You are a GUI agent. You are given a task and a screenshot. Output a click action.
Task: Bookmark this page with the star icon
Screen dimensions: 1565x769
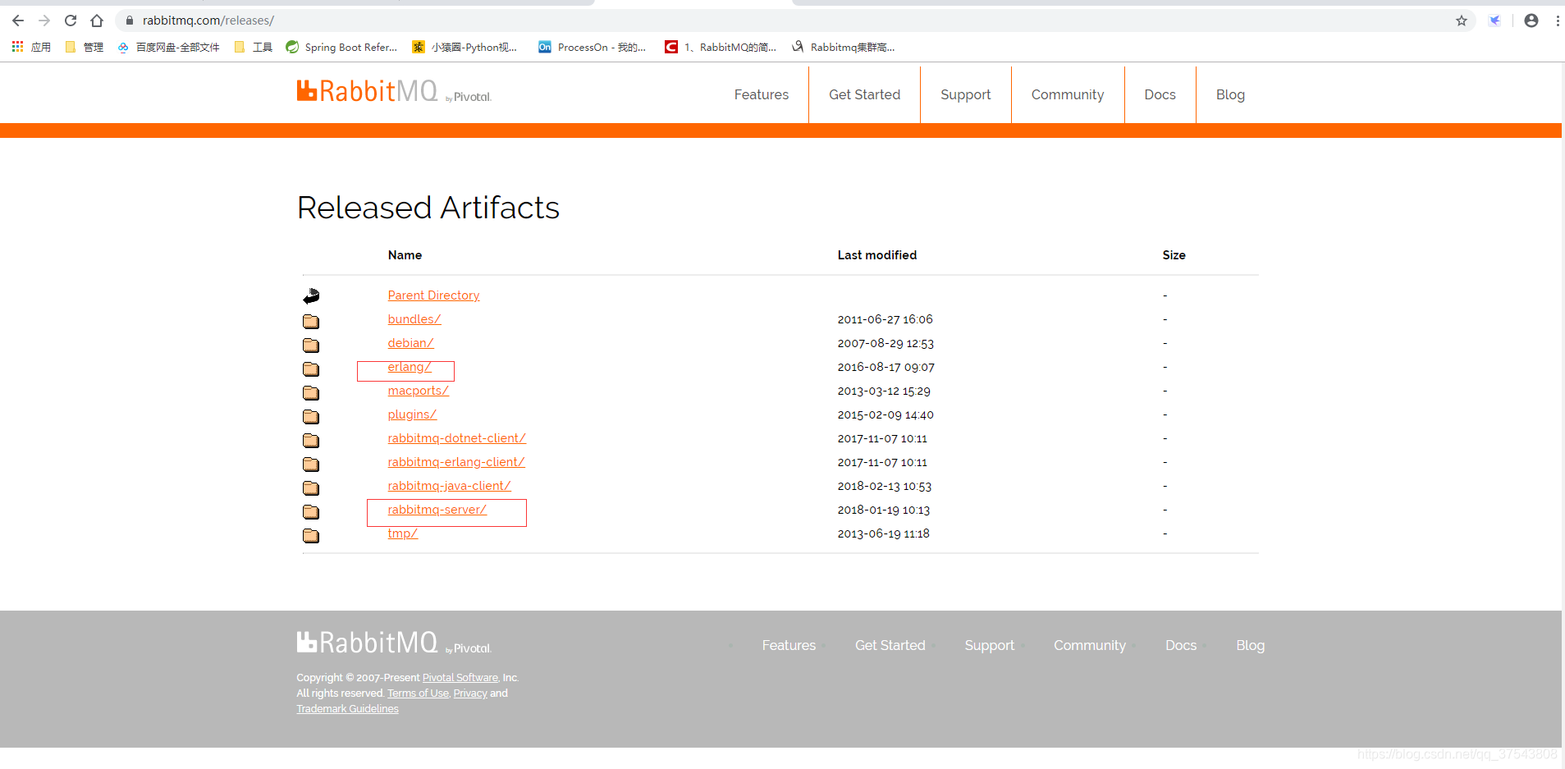coord(1462,21)
